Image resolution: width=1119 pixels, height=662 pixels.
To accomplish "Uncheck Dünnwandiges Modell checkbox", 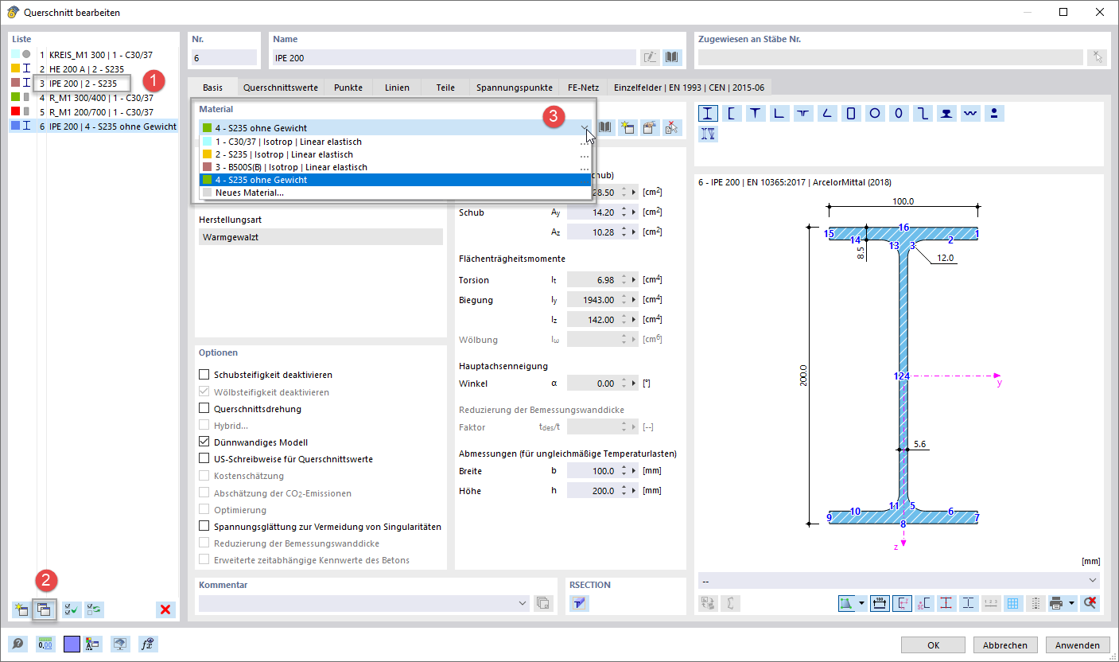I will click(x=204, y=442).
